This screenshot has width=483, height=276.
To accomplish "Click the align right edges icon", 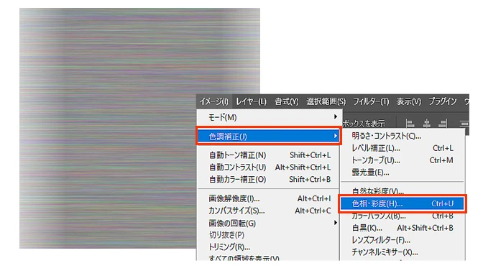I will tap(443, 124).
